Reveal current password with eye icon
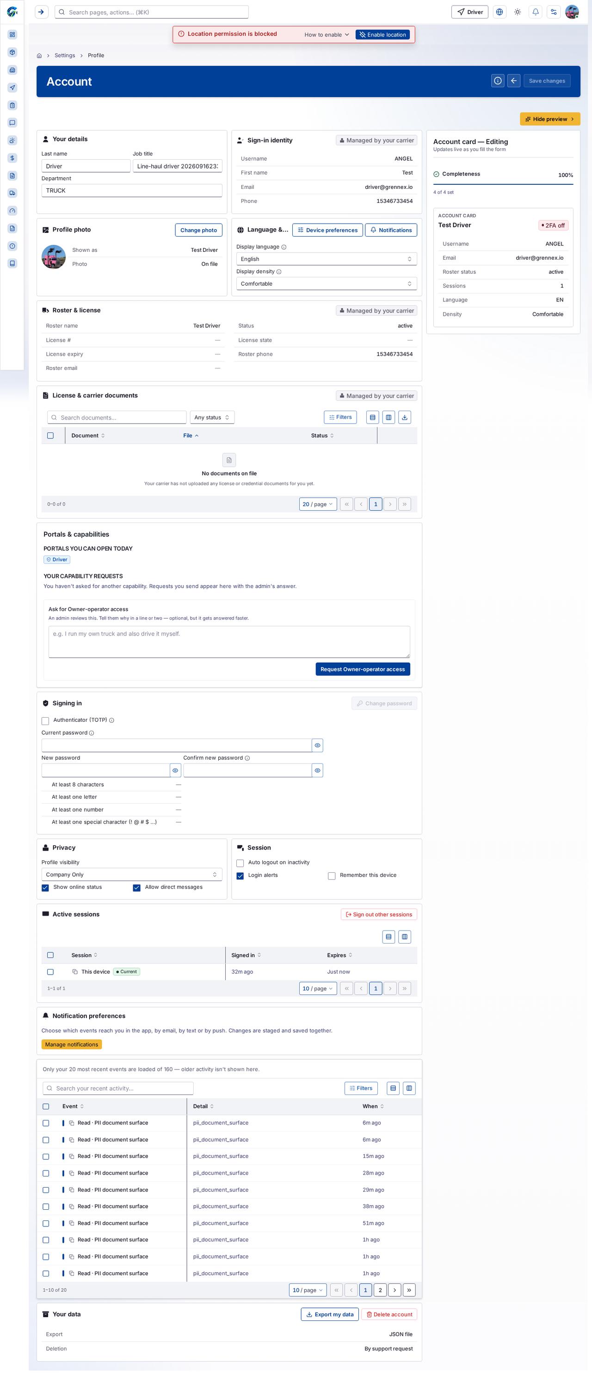This screenshot has width=592, height=1376. (318, 745)
